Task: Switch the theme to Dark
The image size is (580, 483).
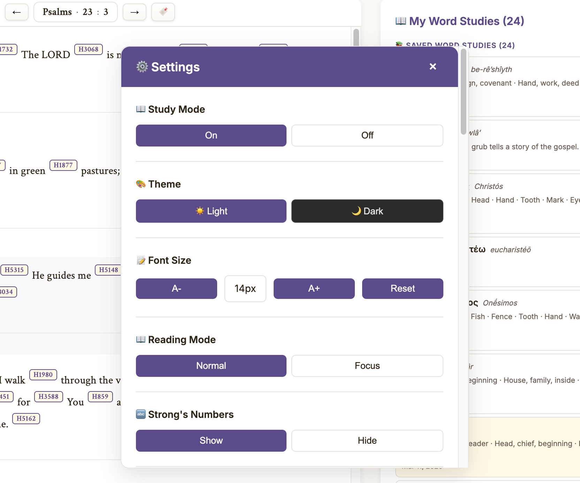Action: tap(367, 211)
